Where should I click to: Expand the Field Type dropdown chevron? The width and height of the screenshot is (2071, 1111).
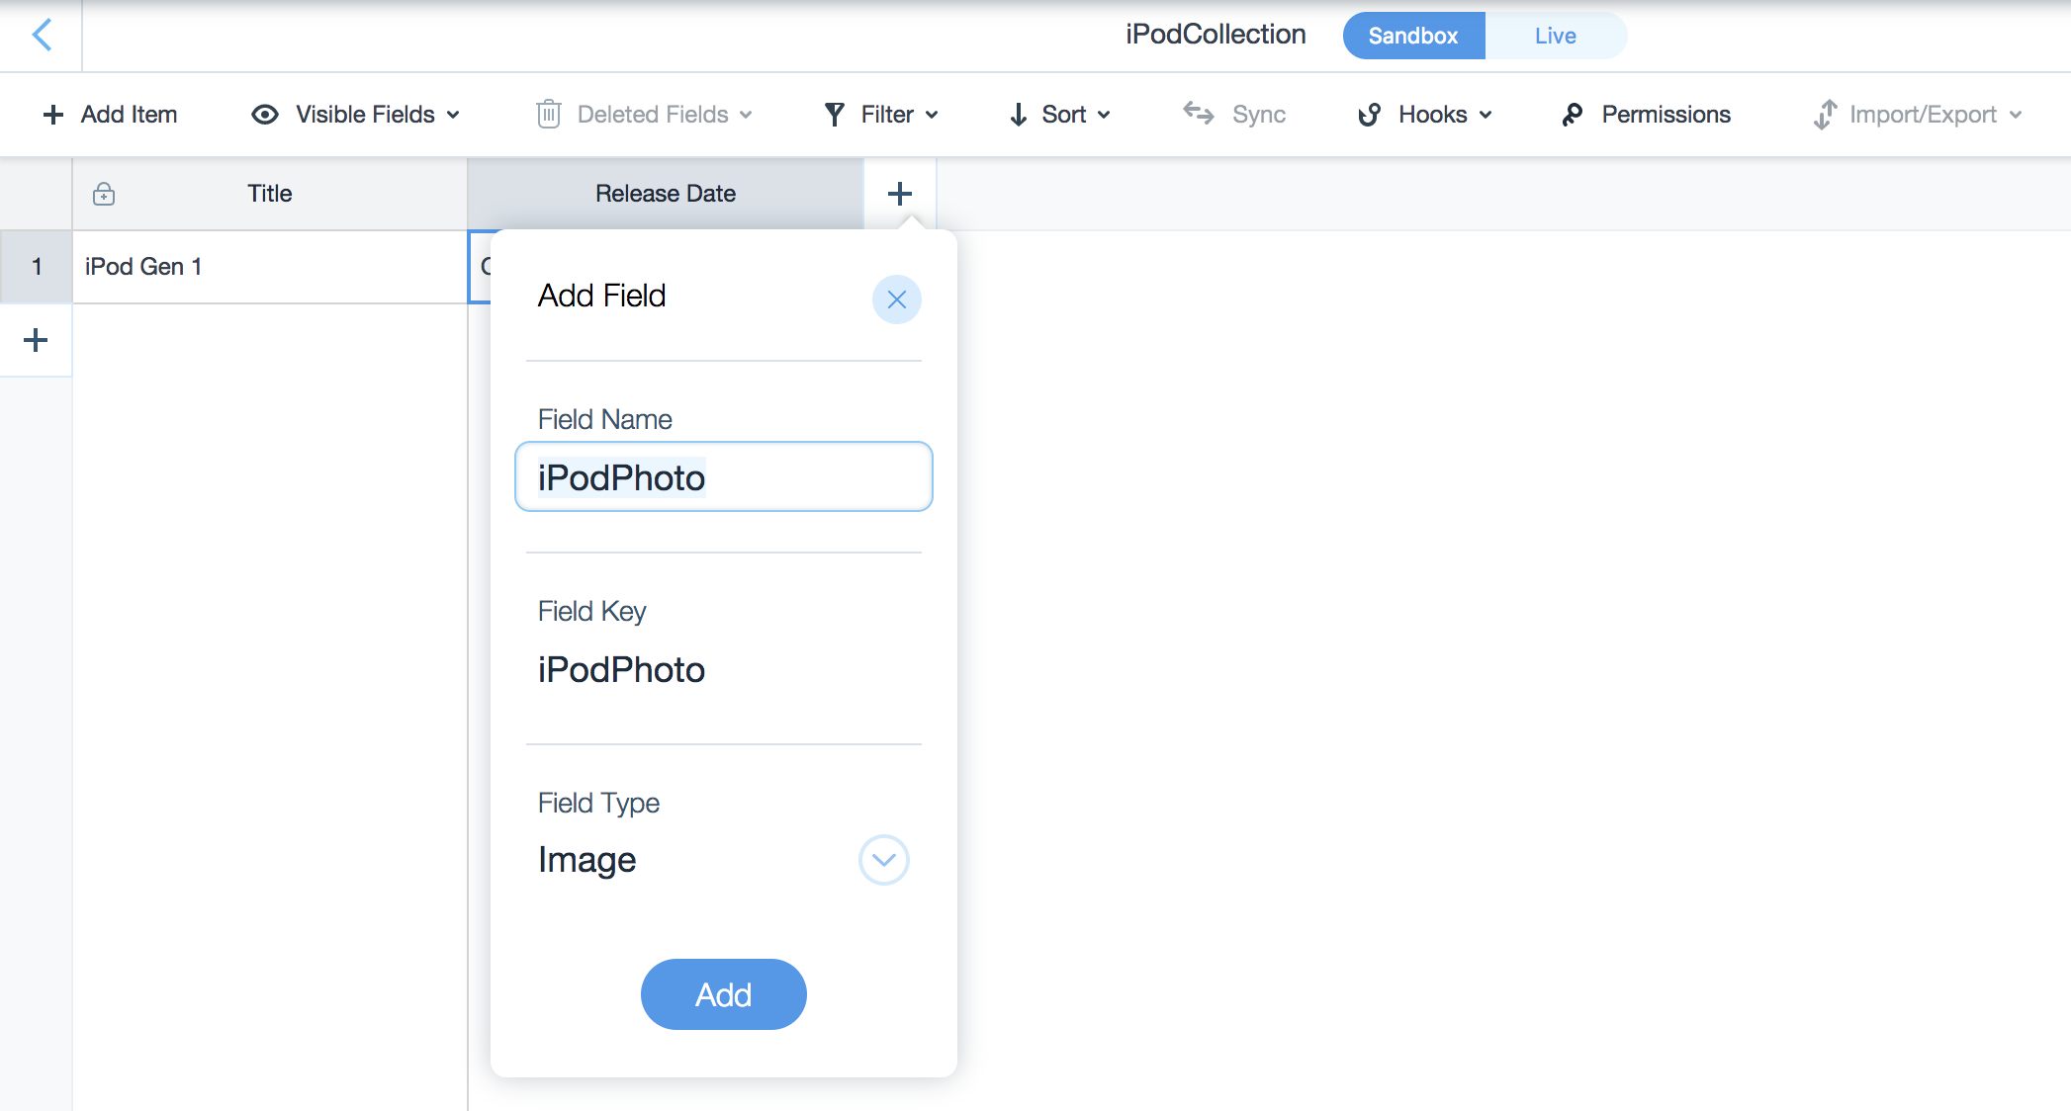[x=883, y=860]
